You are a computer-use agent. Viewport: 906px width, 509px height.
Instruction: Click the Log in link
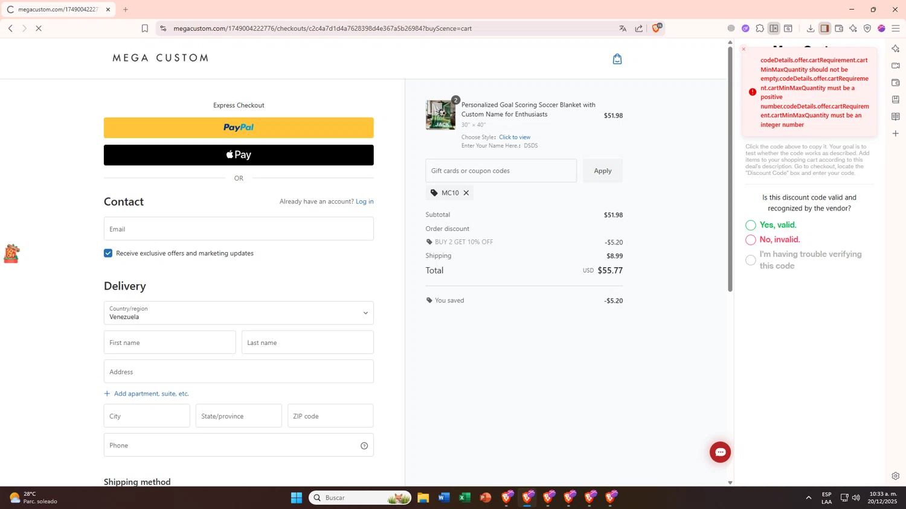pos(365,201)
